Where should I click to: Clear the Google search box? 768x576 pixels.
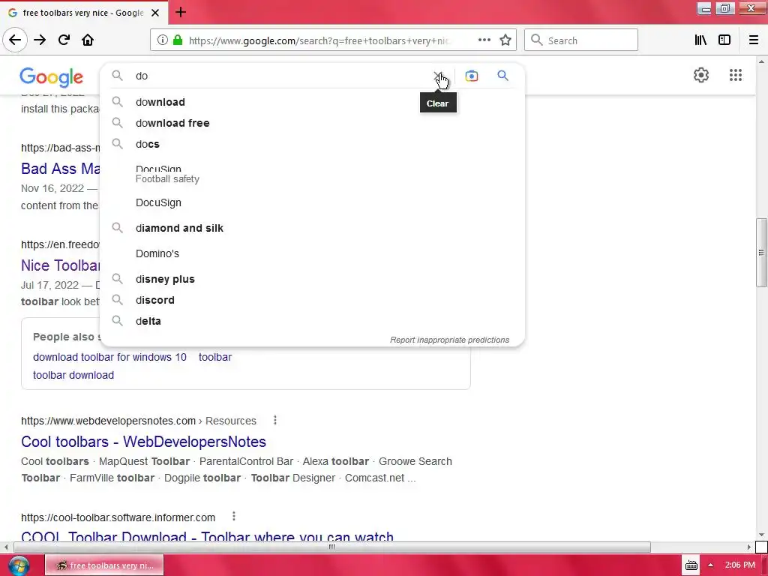click(x=438, y=76)
